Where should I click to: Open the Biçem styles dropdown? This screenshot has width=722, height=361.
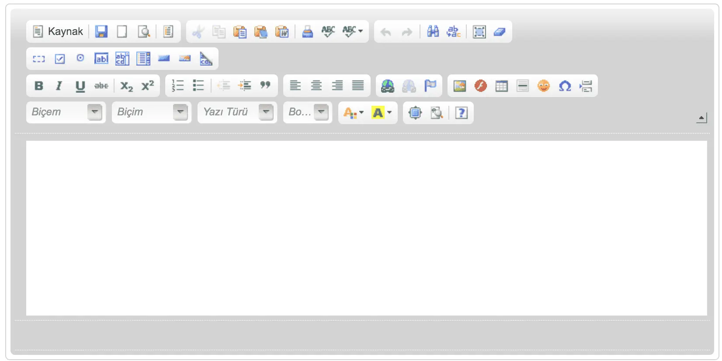tap(66, 112)
